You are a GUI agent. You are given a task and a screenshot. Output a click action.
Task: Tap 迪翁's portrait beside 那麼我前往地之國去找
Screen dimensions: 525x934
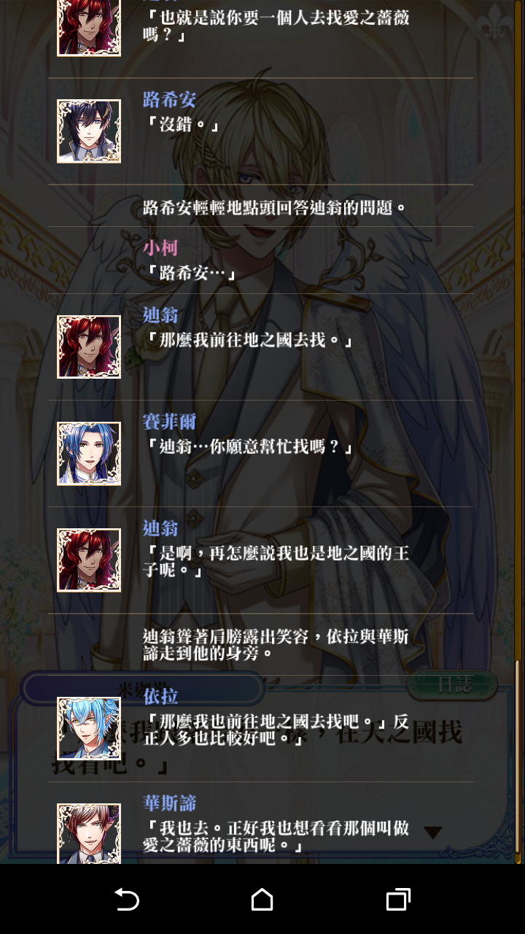point(89,347)
